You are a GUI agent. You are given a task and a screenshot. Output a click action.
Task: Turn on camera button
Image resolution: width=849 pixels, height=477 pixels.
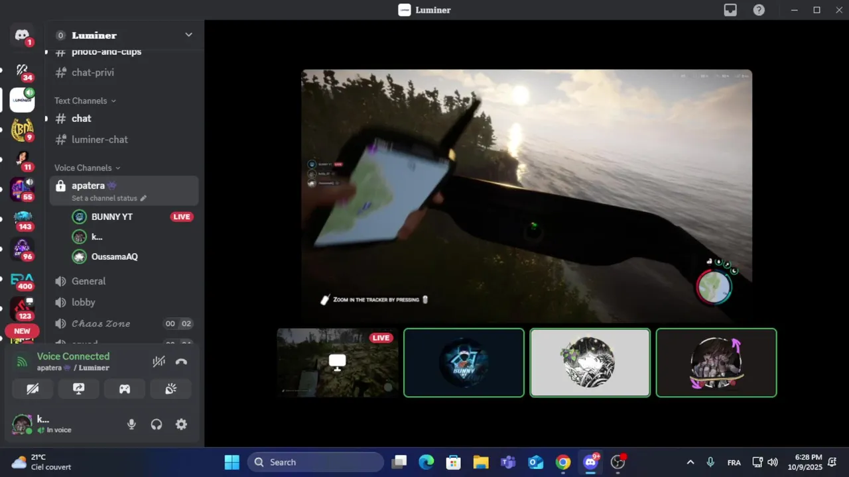tap(33, 389)
